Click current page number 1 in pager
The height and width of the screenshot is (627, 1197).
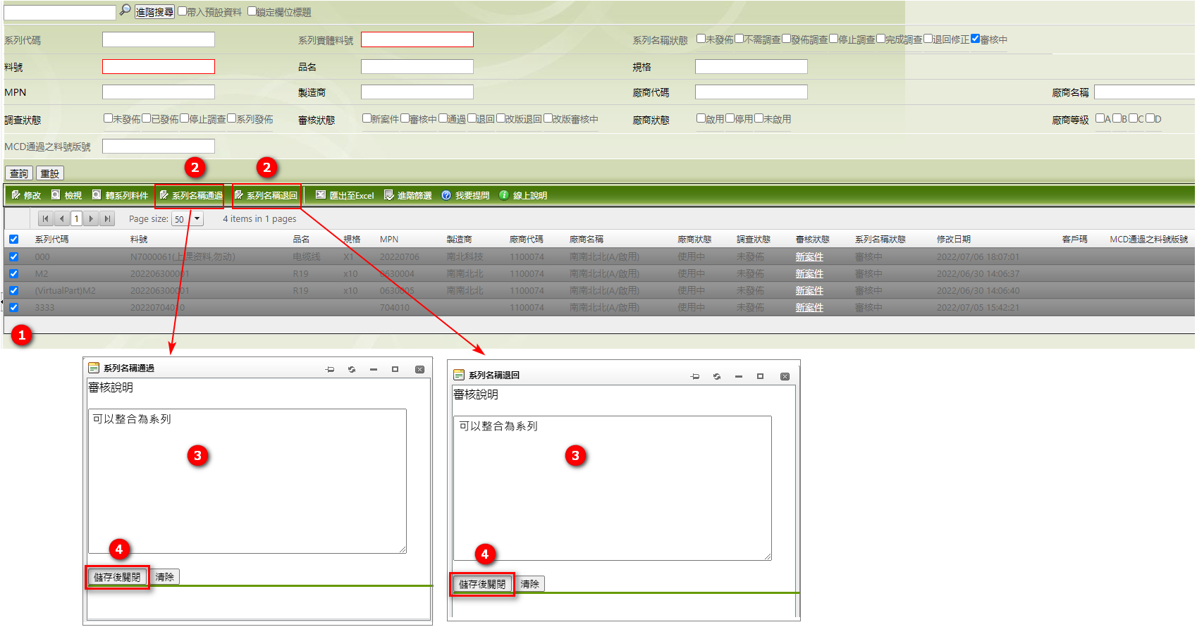pos(76,218)
